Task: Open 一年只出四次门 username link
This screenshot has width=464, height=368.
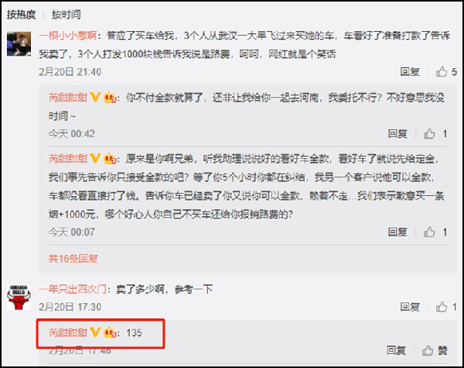Action: click(x=73, y=289)
